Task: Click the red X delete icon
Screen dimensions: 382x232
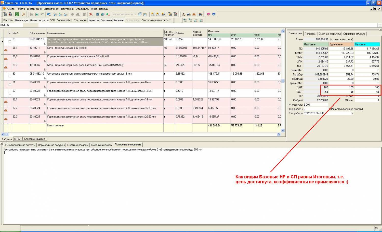Action: 91,14
